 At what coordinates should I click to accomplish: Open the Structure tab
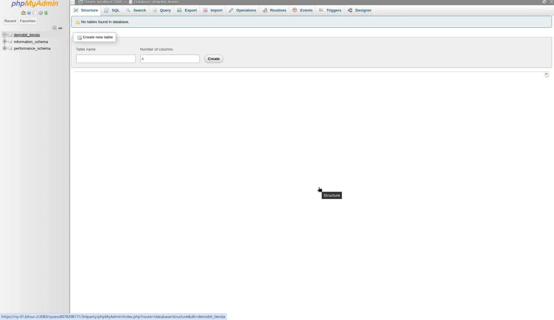point(86,10)
